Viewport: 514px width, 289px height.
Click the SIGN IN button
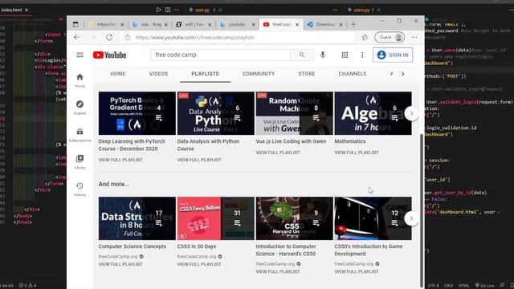click(x=393, y=55)
